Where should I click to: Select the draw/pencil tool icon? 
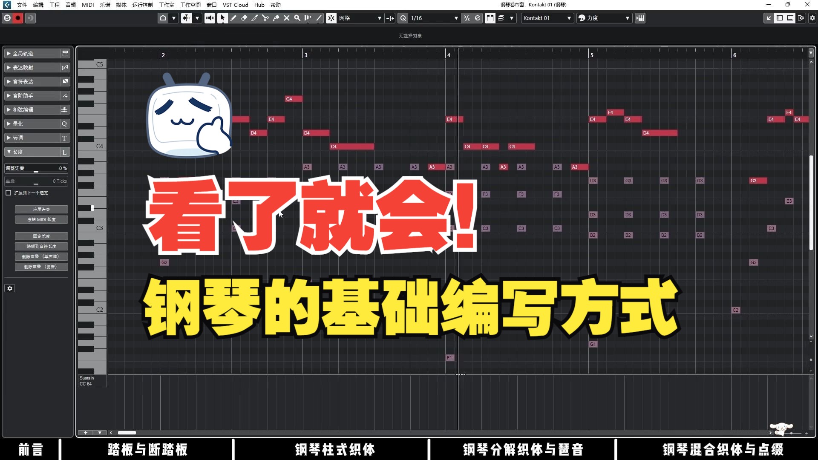point(234,18)
